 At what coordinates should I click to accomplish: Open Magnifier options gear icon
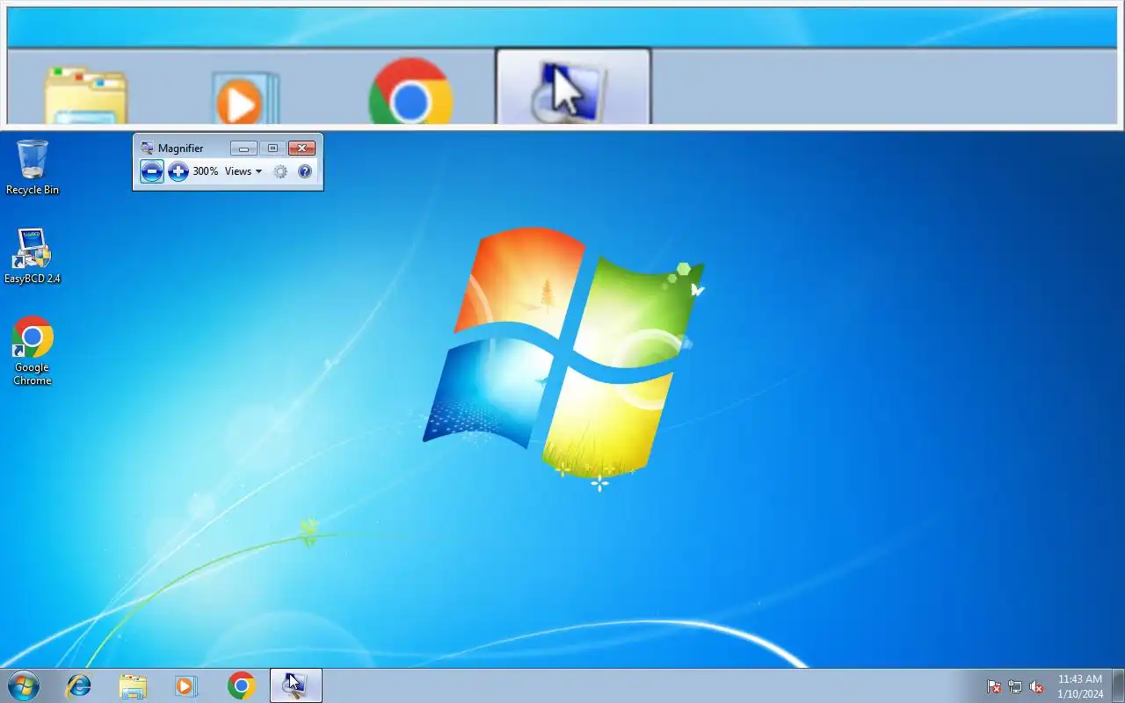click(x=280, y=171)
